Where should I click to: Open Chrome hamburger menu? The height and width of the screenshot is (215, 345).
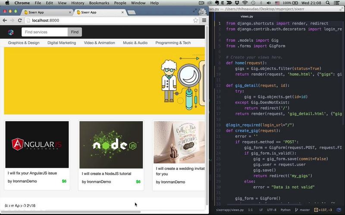[x=204, y=20]
